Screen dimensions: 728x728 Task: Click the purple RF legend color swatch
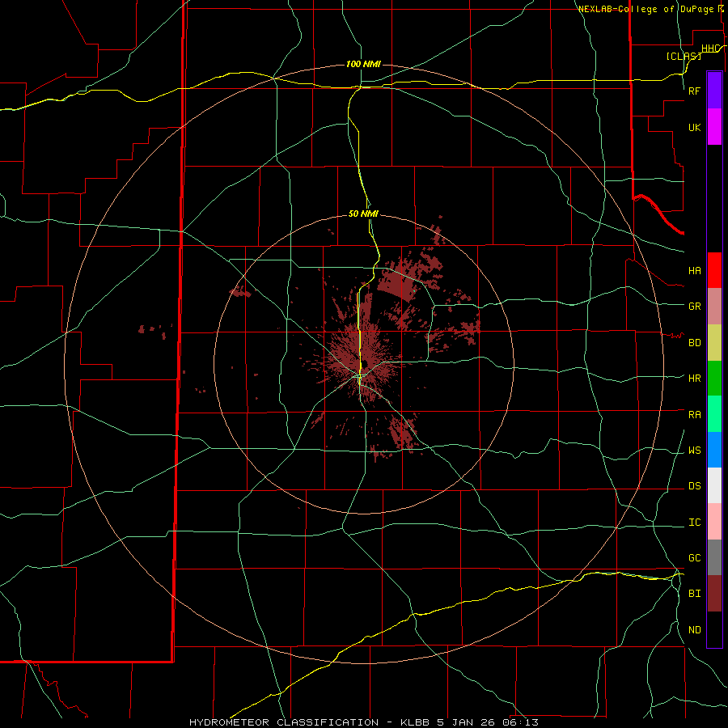[x=714, y=91]
